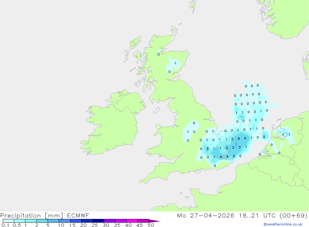The width and height of the screenshot is (309, 227).
Task: Click the '50' legend scale label
Action: [x=151, y=225]
